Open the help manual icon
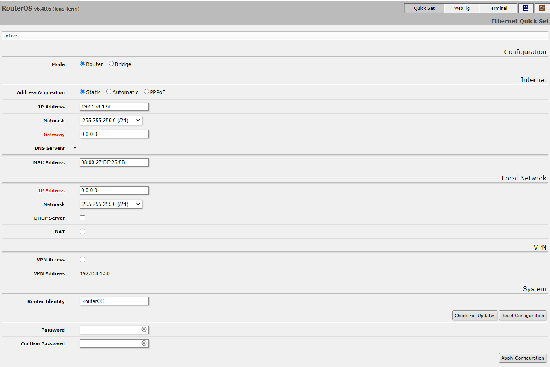550x367 pixels. point(526,8)
